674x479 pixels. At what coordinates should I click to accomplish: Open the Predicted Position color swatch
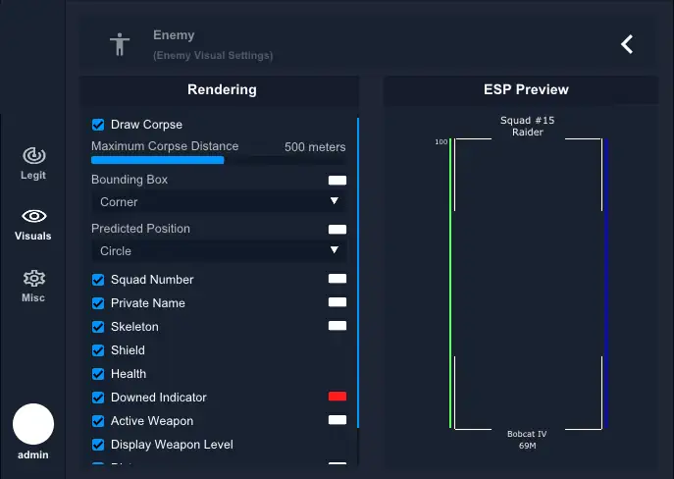point(337,229)
